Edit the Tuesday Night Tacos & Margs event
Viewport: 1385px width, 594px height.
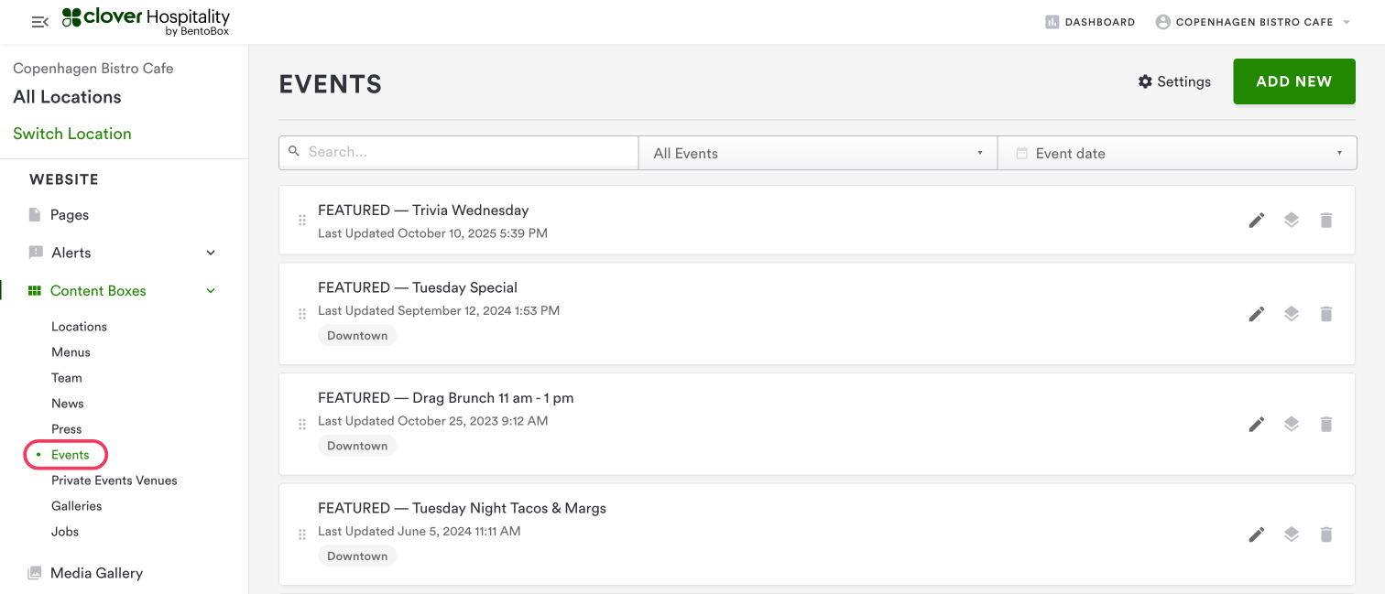pos(1257,535)
